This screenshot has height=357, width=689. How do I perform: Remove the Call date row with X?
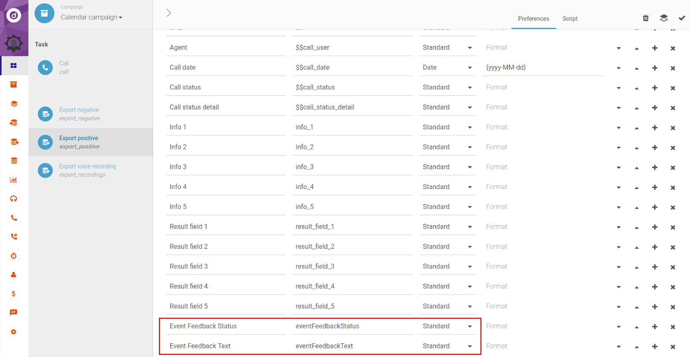tap(673, 68)
